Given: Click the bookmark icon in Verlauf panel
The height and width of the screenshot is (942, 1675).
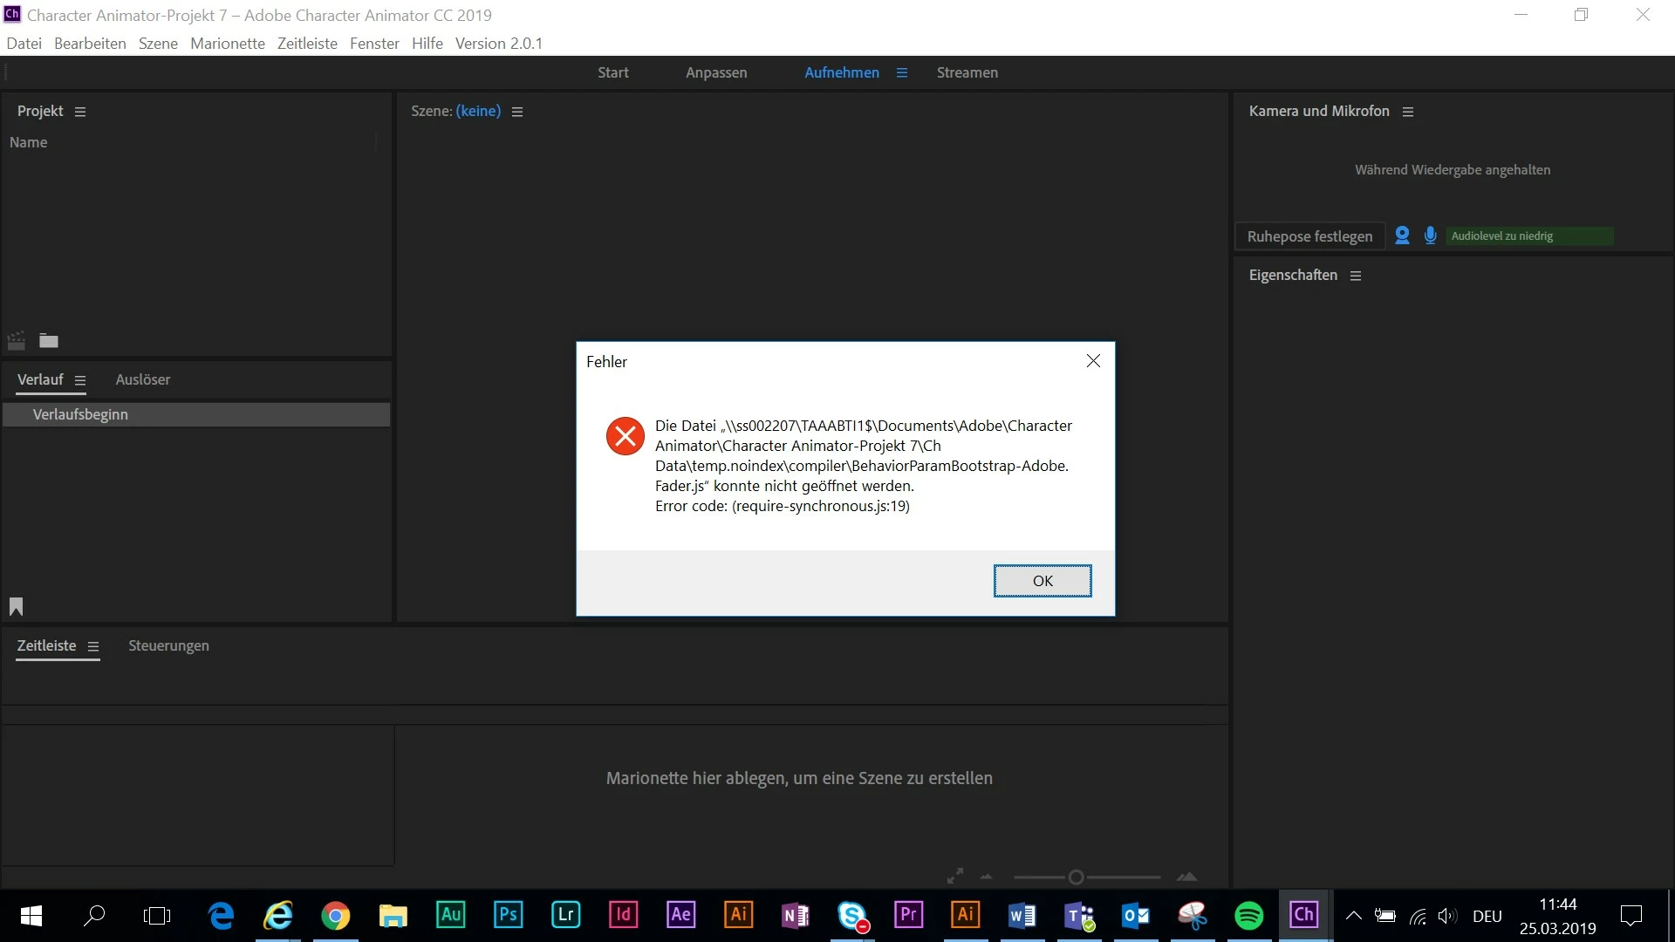Looking at the screenshot, I should (x=16, y=606).
